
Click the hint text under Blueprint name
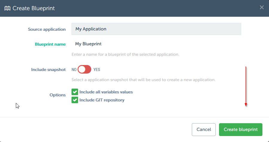[125, 55]
